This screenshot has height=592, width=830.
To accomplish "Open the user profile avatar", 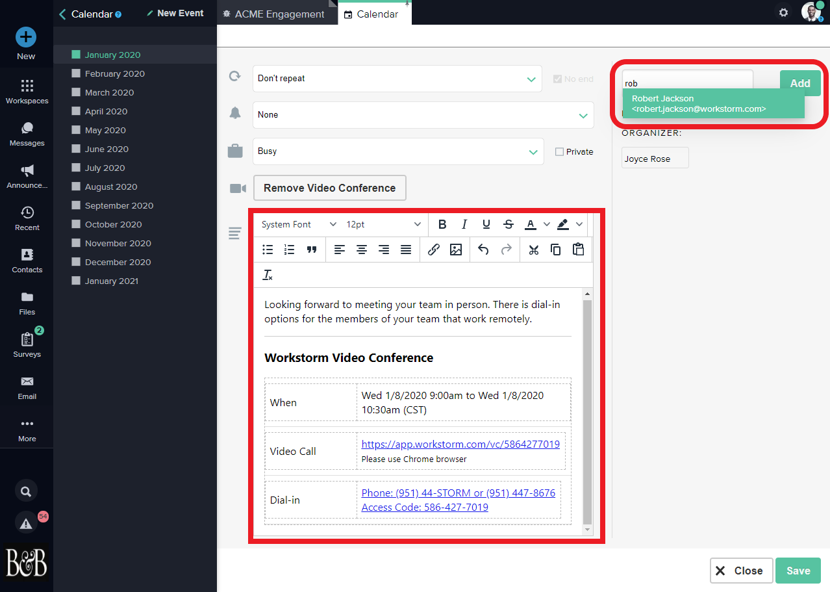I will (x=811, y=12).
